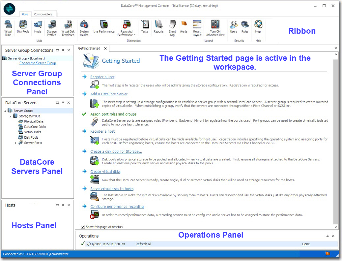Open Help from the ribbon
342x261 pixels.
(x=258, y=27)
